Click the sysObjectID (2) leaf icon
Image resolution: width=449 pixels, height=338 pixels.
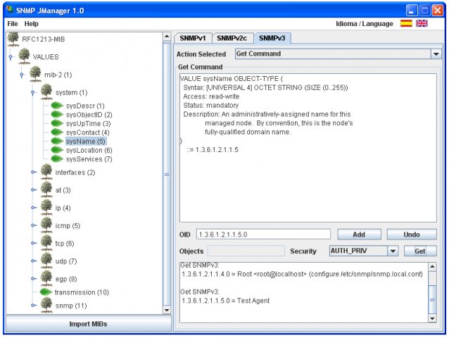tap(57, 114)
